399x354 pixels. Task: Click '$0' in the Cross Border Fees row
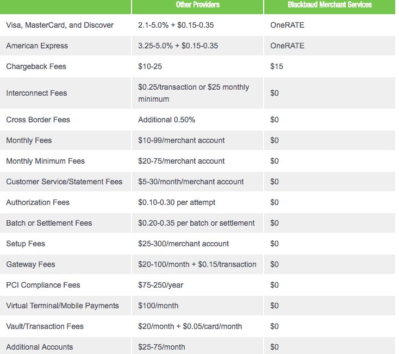[x=275, y=120]
